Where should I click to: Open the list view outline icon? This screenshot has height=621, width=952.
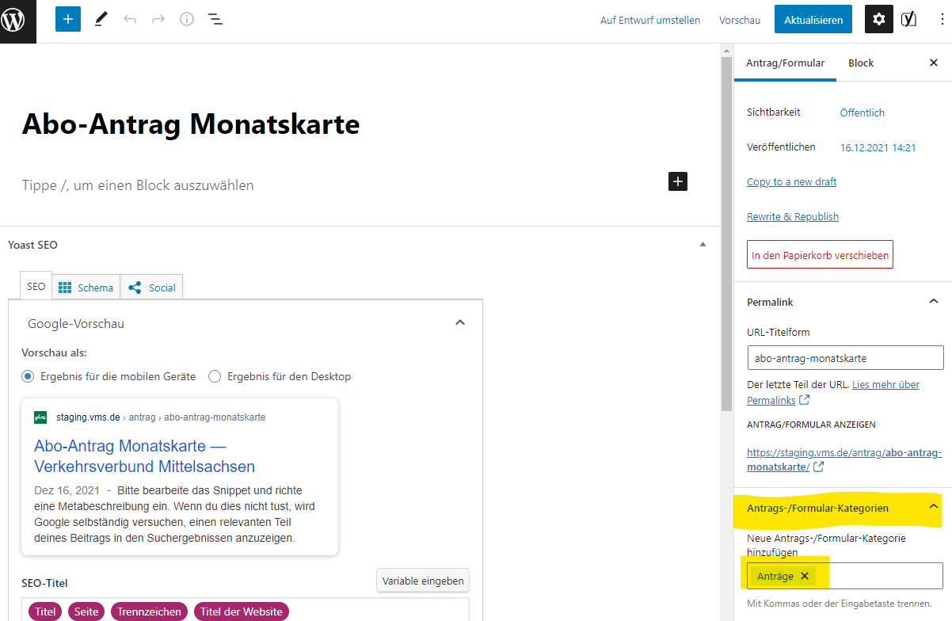[x=215, y=20]
